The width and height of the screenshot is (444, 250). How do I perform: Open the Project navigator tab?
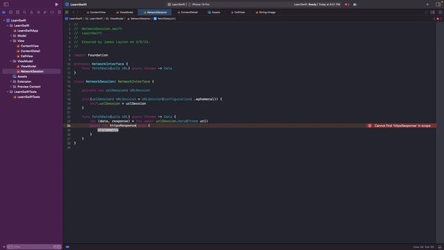tap(3, 12)
